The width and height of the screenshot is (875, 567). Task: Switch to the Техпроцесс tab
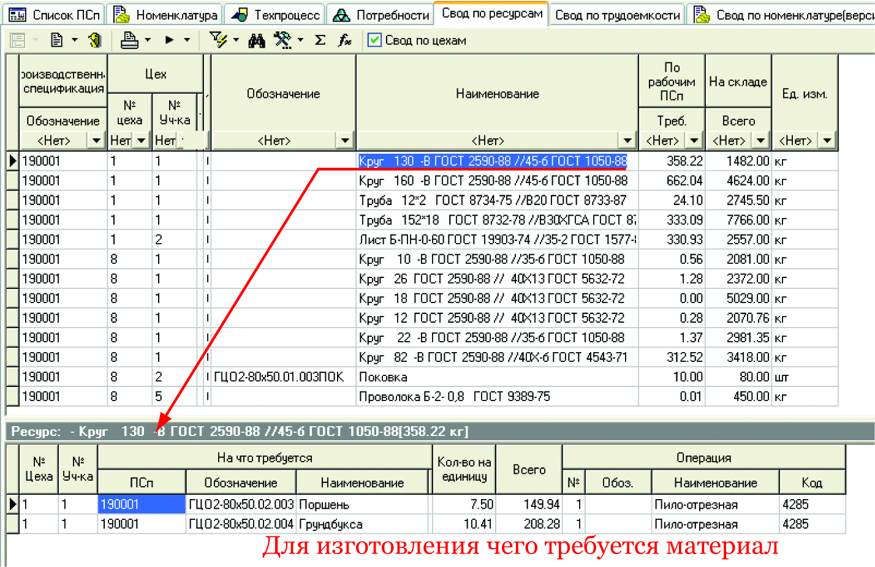tap(276, 15)
